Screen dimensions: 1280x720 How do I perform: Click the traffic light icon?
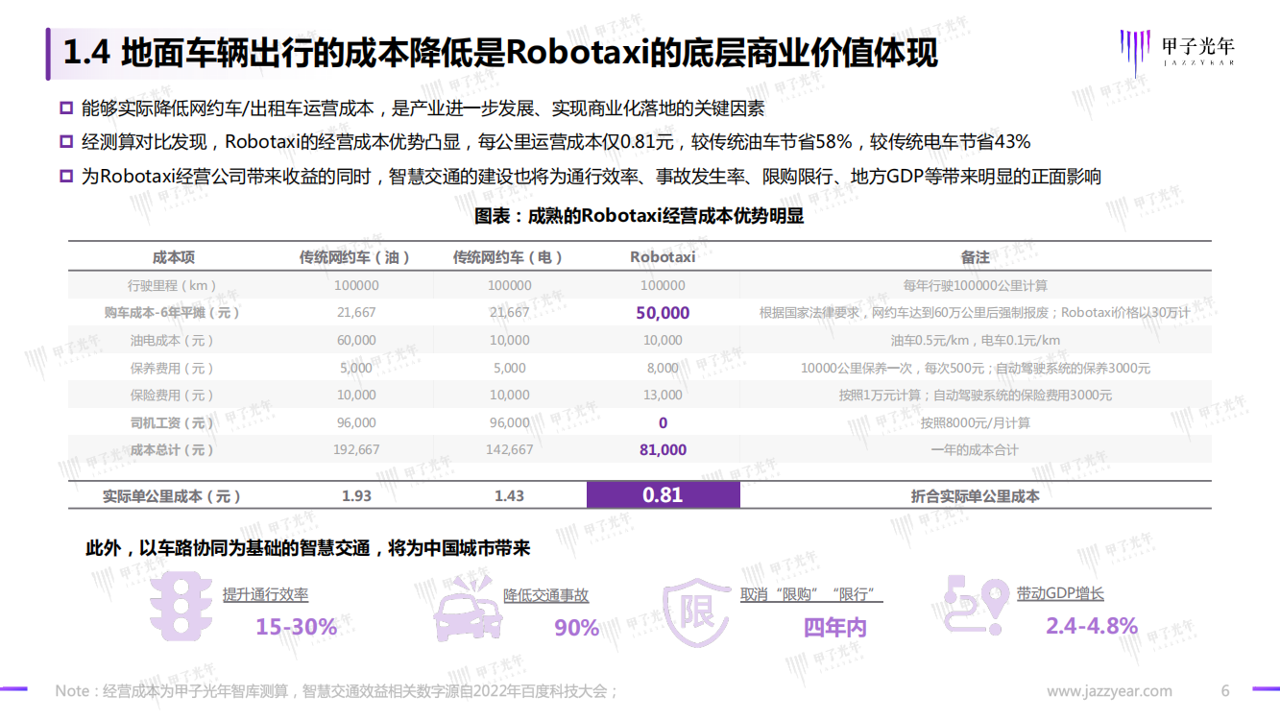(181, 609)
